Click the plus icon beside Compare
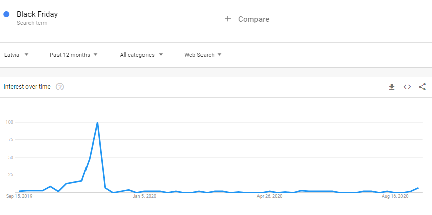Image resolution: width=432 pixels, height=215 pixels. click(228, 19)
